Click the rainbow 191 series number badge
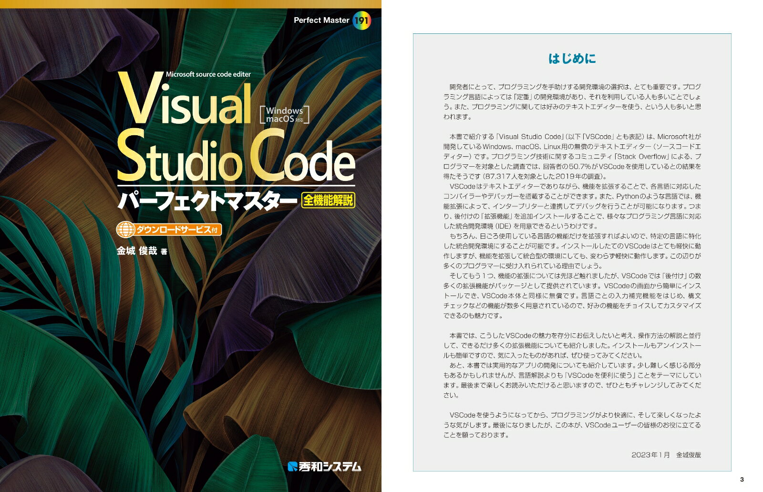The width and height of the screenshot is (763, 492). (x=361, y=20)
